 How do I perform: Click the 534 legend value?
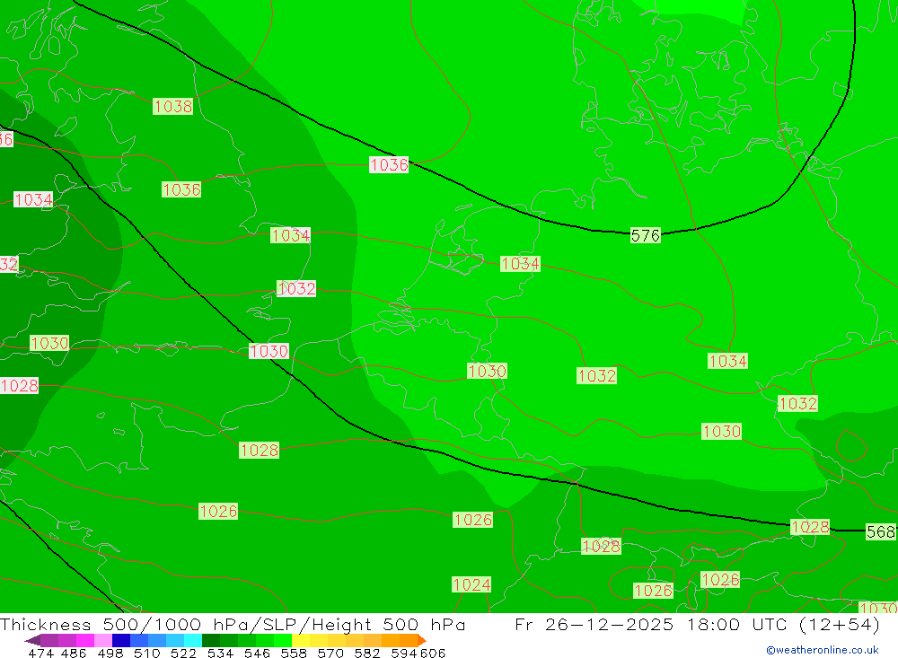[x=220, y=653]
